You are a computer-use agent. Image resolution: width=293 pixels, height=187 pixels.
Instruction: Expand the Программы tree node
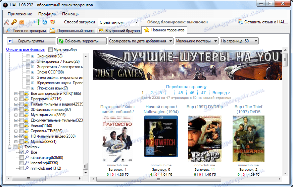pos(16,99)
